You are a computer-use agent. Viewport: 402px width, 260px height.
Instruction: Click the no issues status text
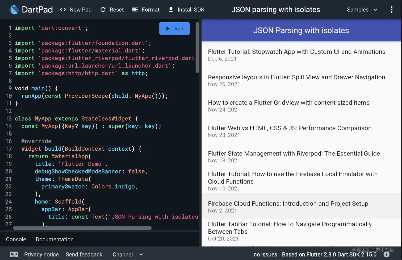[x=265, y=254]
